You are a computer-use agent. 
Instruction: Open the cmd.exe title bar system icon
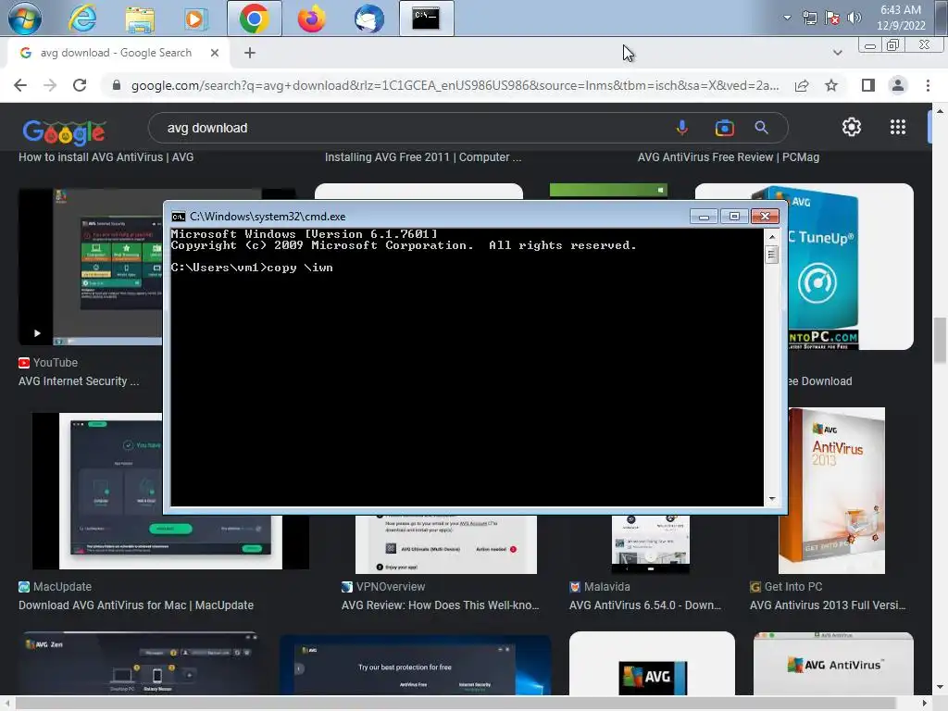click(179, 217)
